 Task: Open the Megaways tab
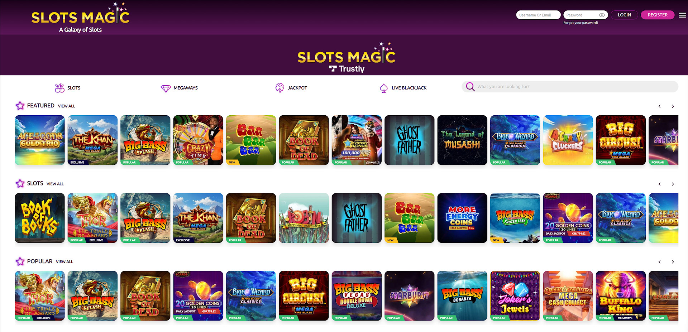186,88
